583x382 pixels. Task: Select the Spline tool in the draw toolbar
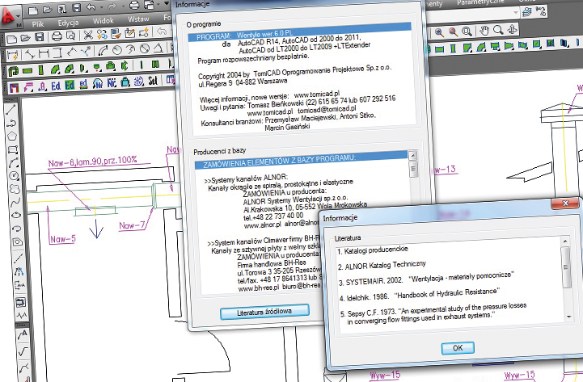[15, 203]
